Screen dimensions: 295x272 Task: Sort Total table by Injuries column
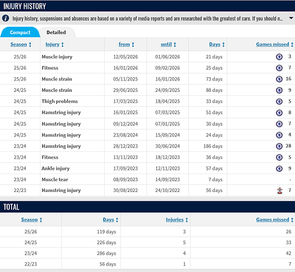pos(177,220)
